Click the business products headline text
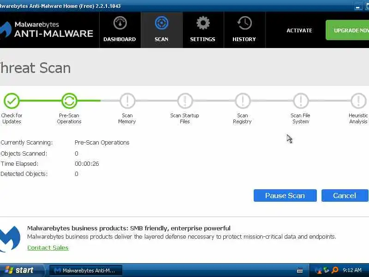The image size is (369, 277). click(129, 228)
